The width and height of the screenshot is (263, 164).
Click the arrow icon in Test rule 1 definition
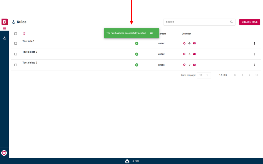189,44
